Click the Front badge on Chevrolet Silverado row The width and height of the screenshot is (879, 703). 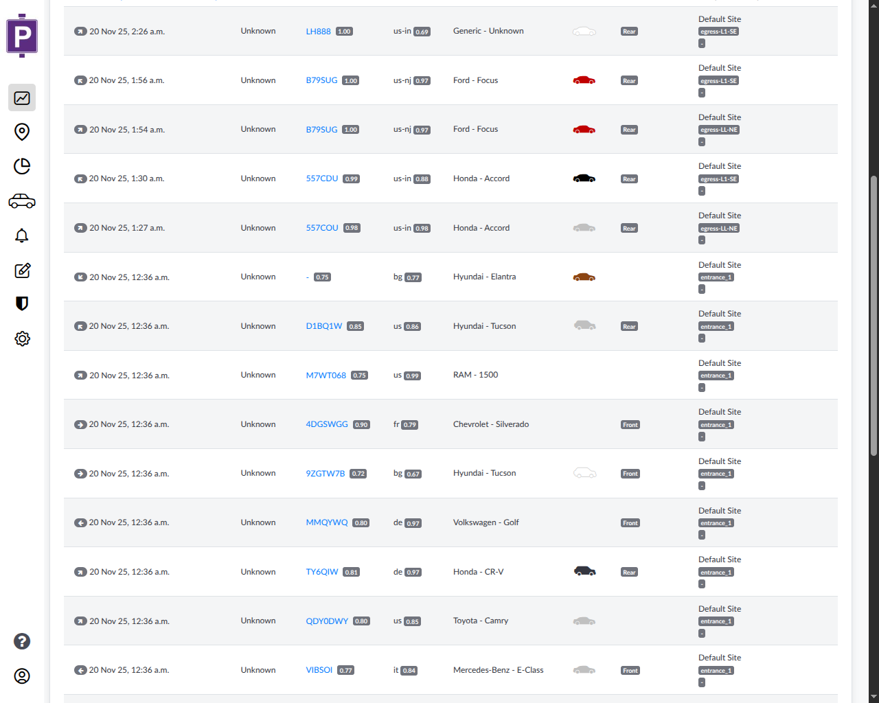coord(630,424)
